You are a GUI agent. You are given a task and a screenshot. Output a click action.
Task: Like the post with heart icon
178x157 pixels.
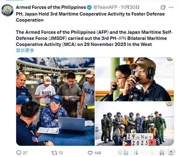[90, 153]
